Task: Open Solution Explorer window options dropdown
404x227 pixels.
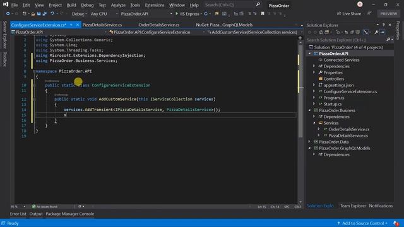Action: (377, 25)
